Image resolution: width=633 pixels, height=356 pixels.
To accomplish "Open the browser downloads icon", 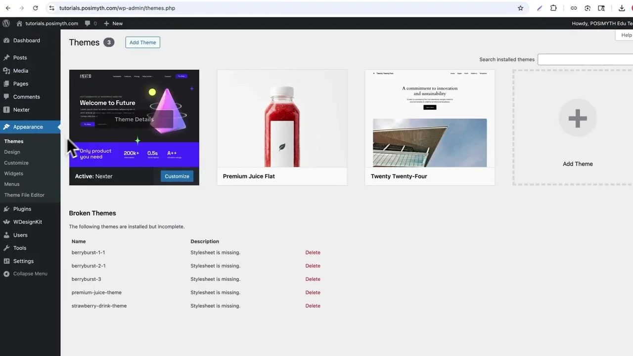I will (x=622, y=8).
